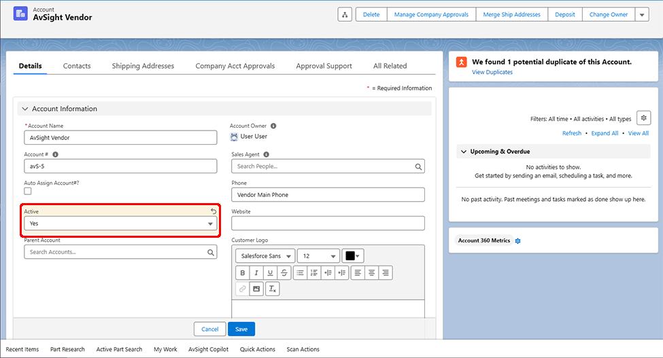The height and width of the screenshot is (358, 663).
Task: Check Auto Assign Account#? checkbox
Action: (28, 192)
